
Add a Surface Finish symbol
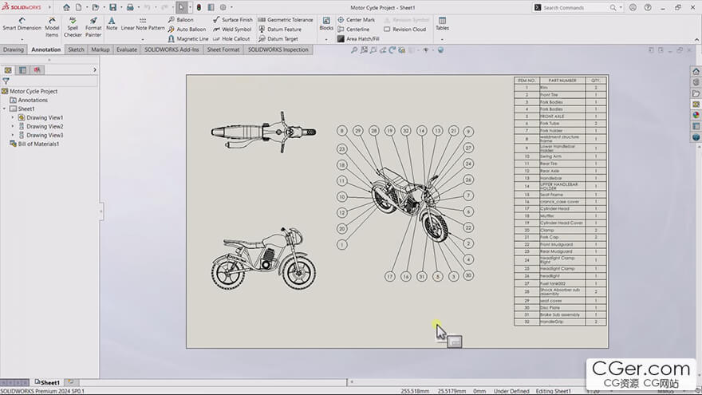click(232, 20)
